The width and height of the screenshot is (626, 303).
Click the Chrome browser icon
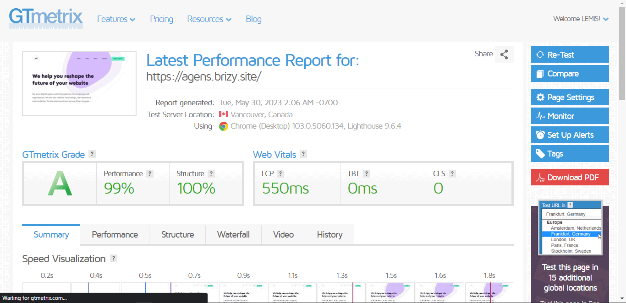(x=224, y=126)
